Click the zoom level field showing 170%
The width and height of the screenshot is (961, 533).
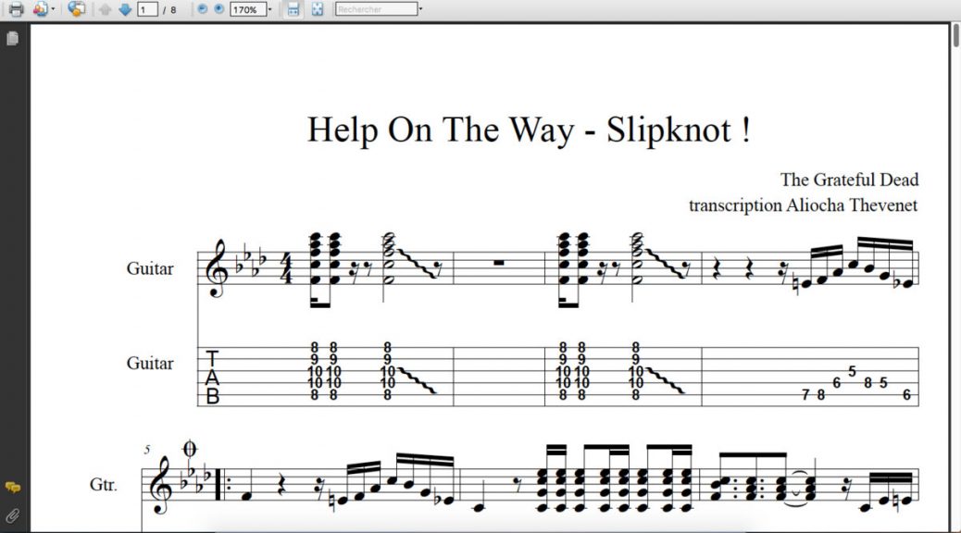(247, 10)
